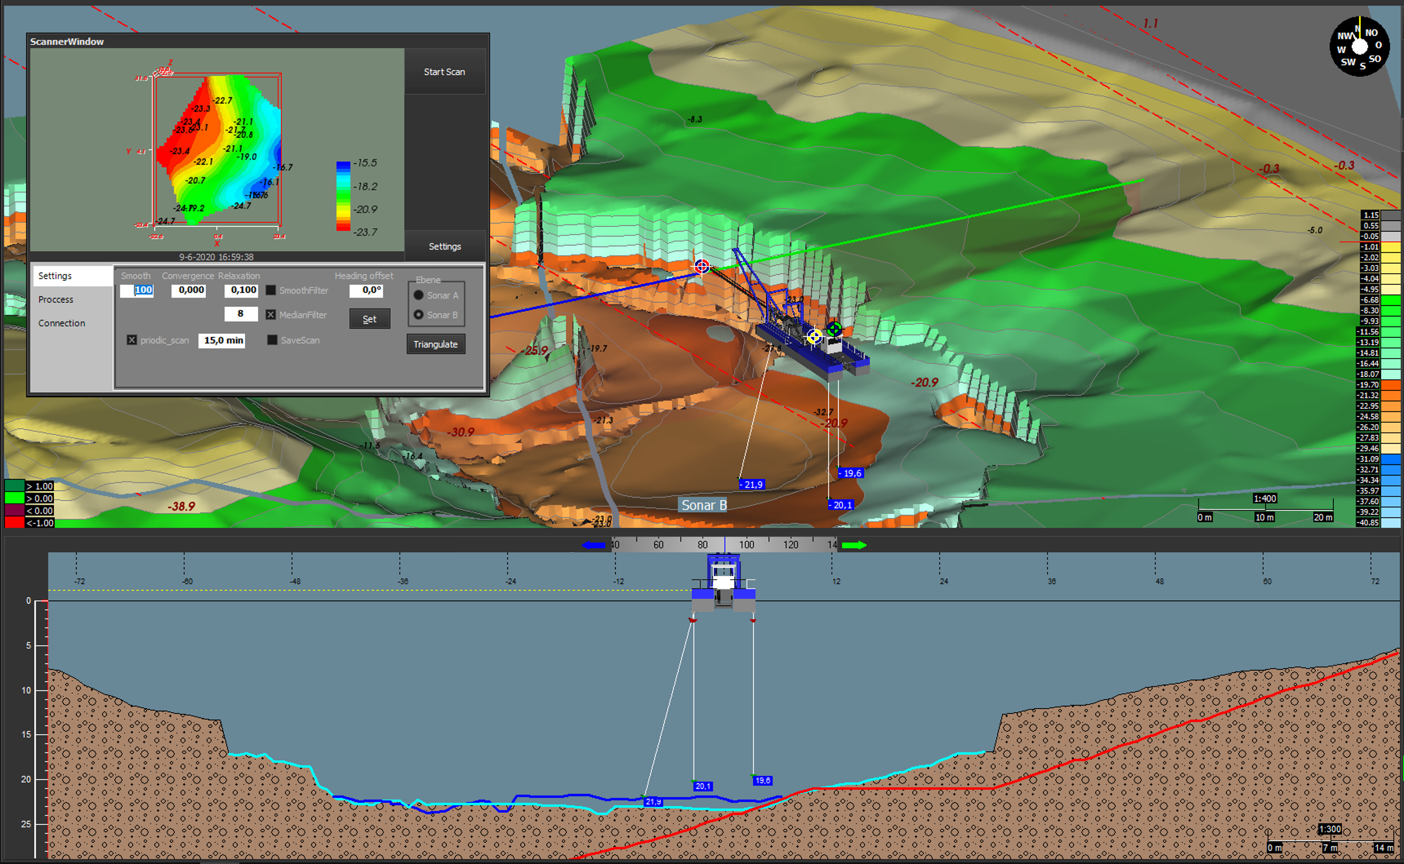Click the '21,9' depth tag in the profile view
Image resolution: width=1404 pixels, height=864 pixels.
click(x=653, y=802)
